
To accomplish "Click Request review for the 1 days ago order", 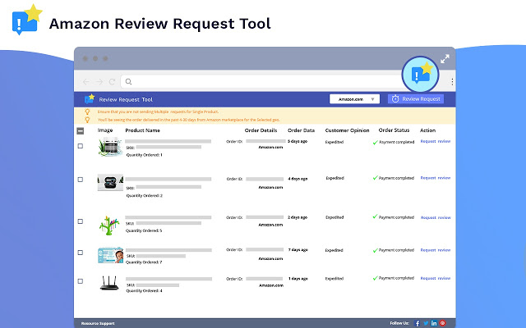I will [x=435, y=278].
